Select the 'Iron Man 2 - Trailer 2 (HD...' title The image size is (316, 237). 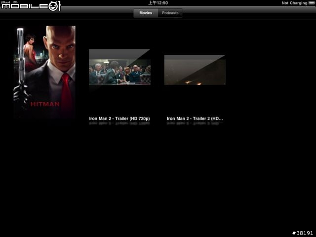tap(195, 118)
